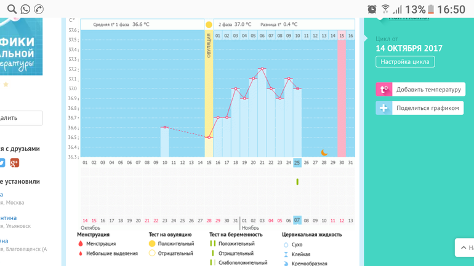Click the yellow Овуляция column on chart
Image resolution: width=474 pixels, height=266 pixels.
(209, 92)
